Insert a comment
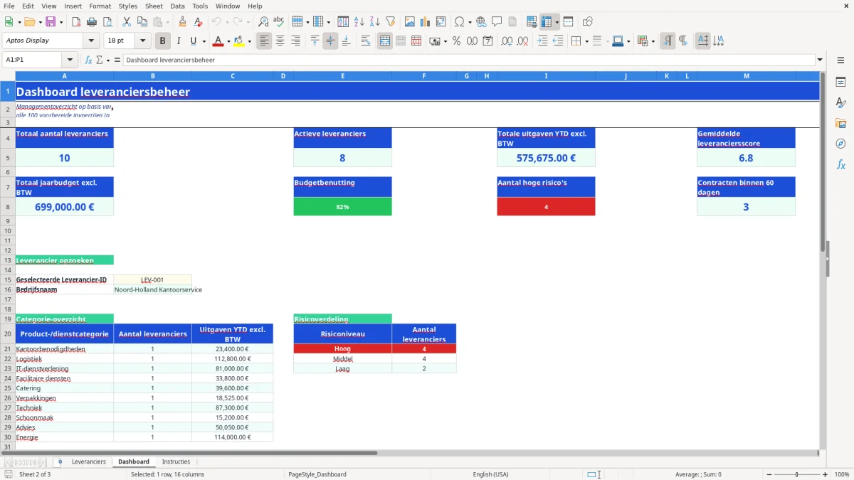Viewport: 854px width, 480px height. click(497, 22)
